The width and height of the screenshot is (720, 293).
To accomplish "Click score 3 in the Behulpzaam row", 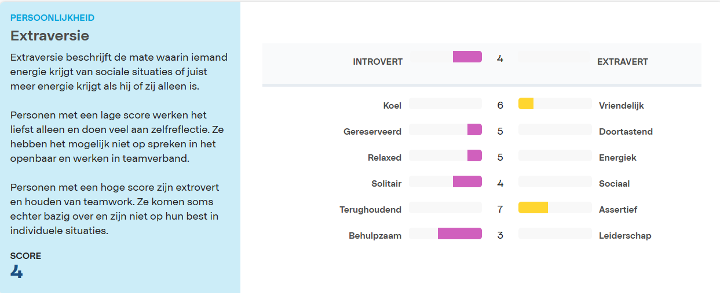I will (x=500, y=235).
